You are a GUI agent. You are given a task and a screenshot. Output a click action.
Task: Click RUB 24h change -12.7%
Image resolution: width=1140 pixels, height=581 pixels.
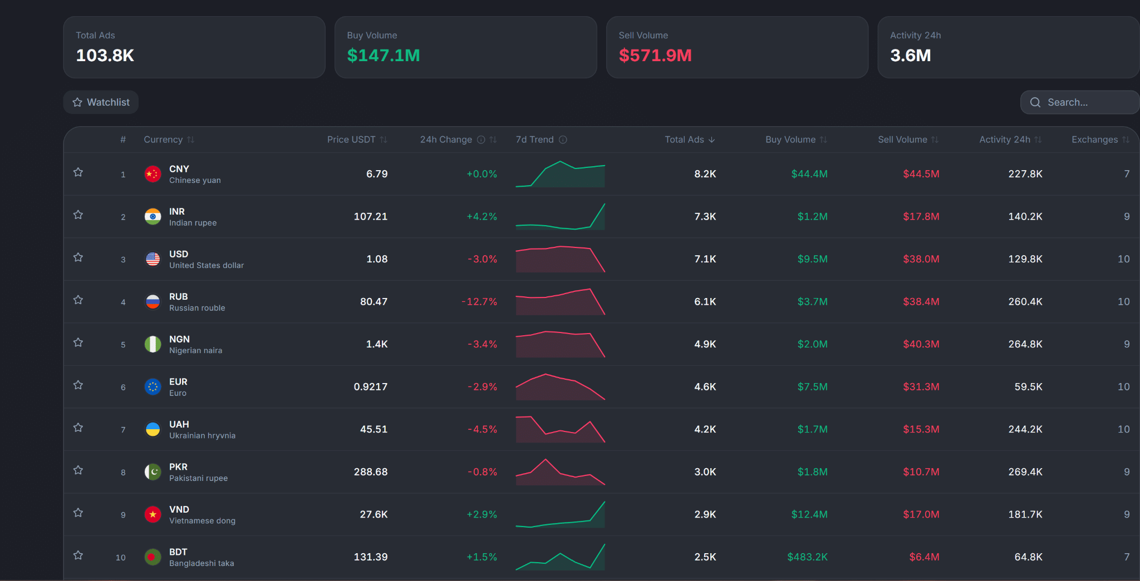click(479, 302)
